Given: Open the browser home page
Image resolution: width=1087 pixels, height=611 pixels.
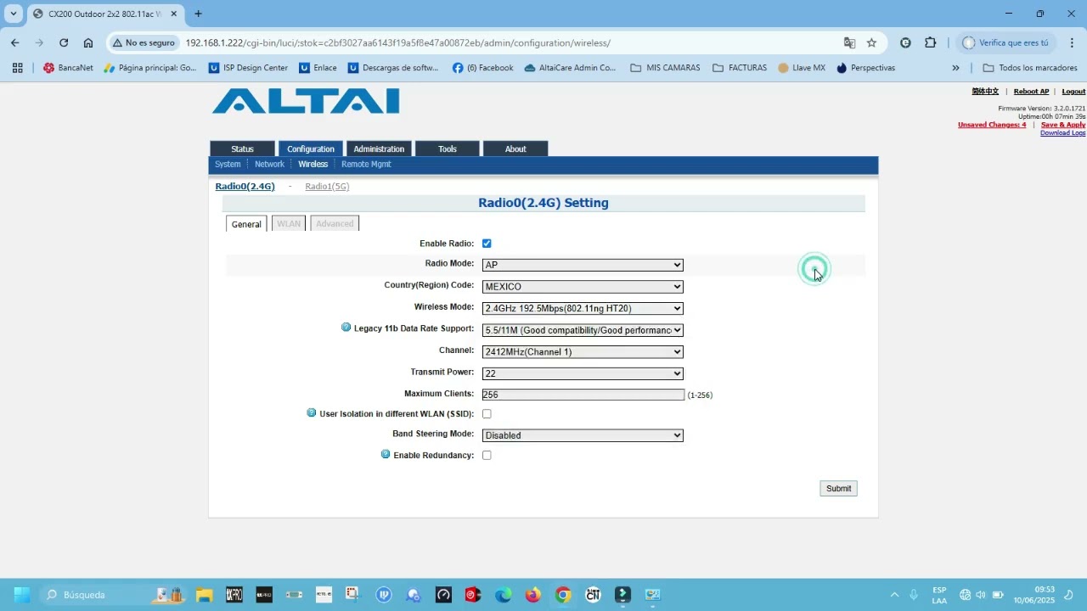Looking at the screenshot, I should pos(88,42).
